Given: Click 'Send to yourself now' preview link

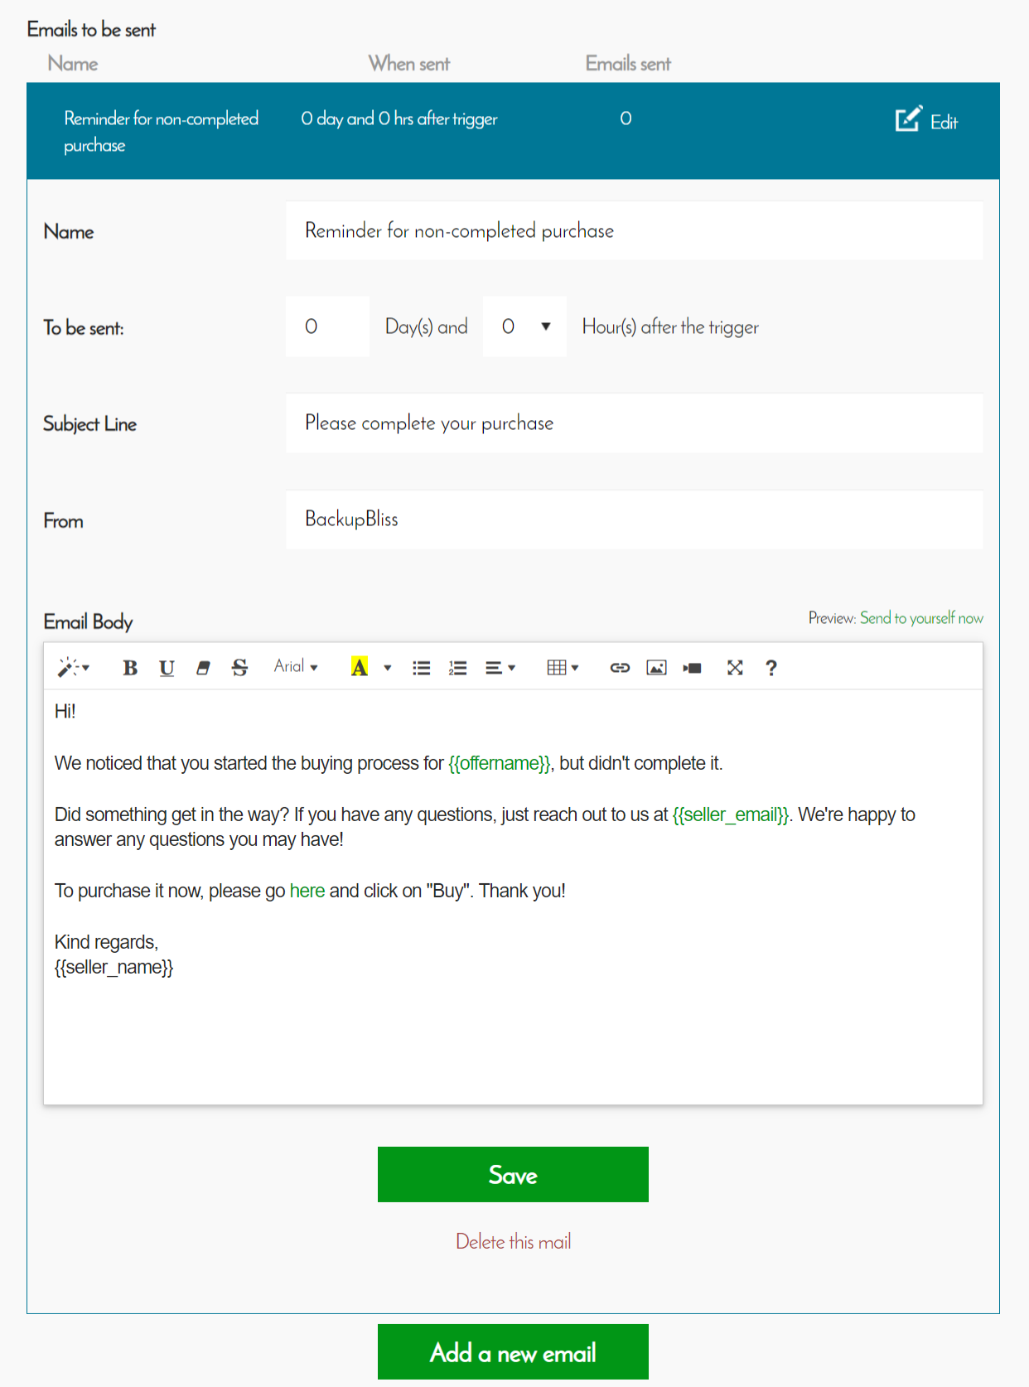Looking at the screenshot, I should [x=921, y=618].
